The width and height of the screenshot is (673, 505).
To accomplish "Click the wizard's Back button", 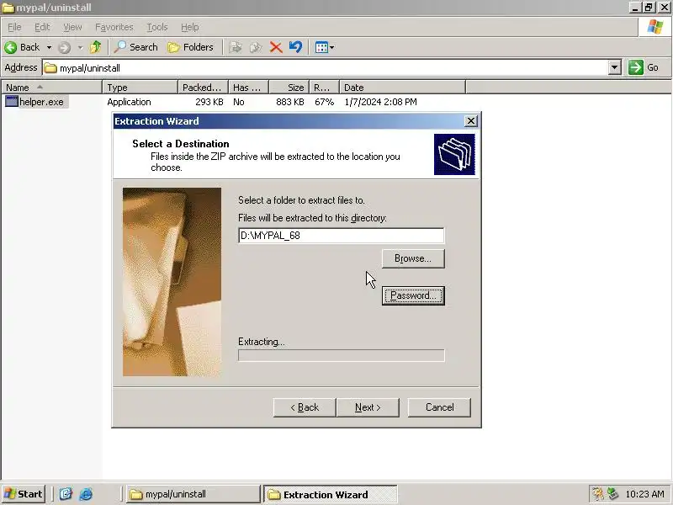I will coord(305,407).
